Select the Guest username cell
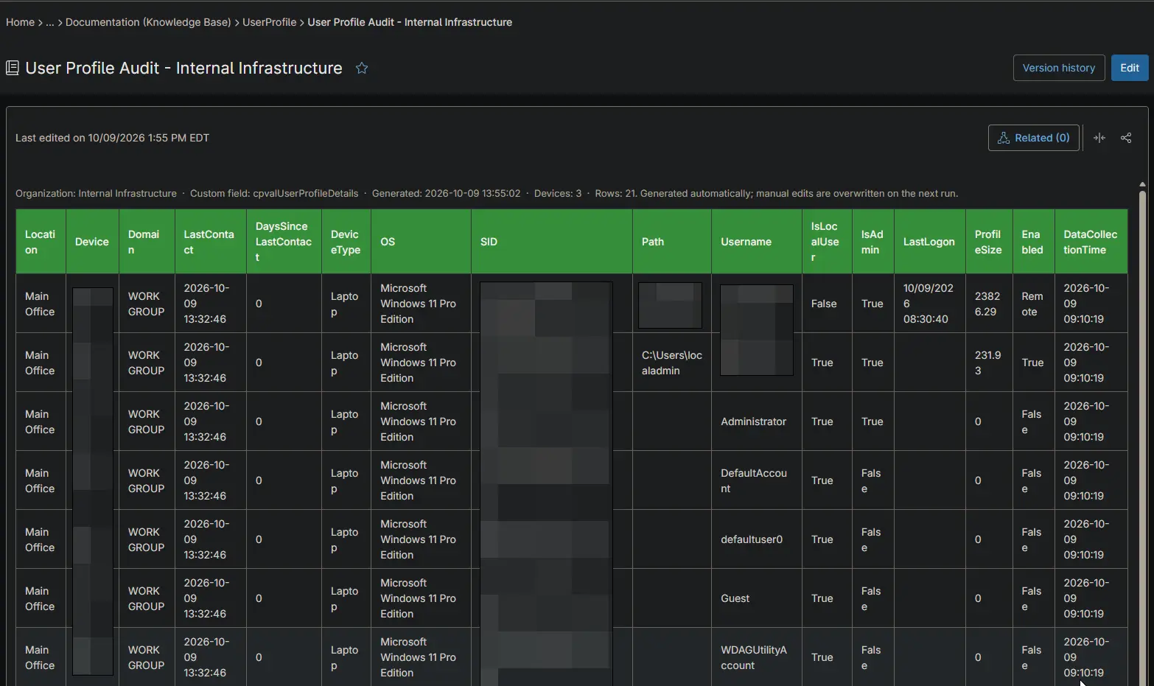The width and height of the screenshot is (1154, 686). point(757,598)
